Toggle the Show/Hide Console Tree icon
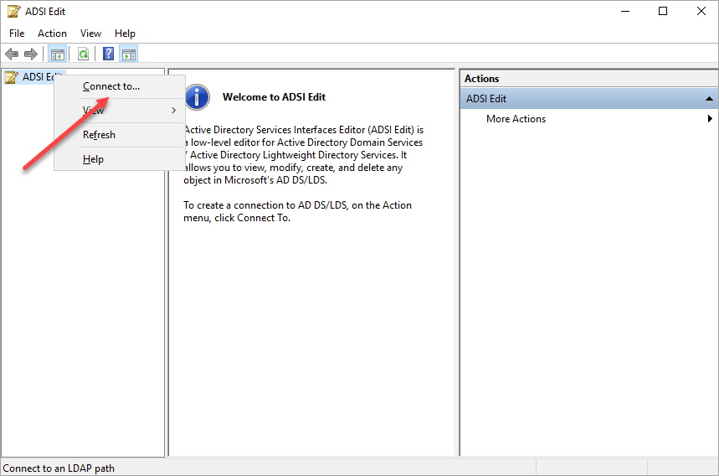This screenshot has height=476, width=719. (58, 54)
